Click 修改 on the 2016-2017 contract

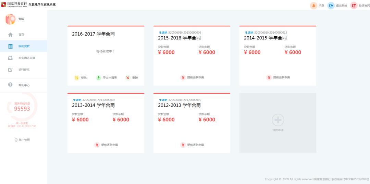pos(84,78)
